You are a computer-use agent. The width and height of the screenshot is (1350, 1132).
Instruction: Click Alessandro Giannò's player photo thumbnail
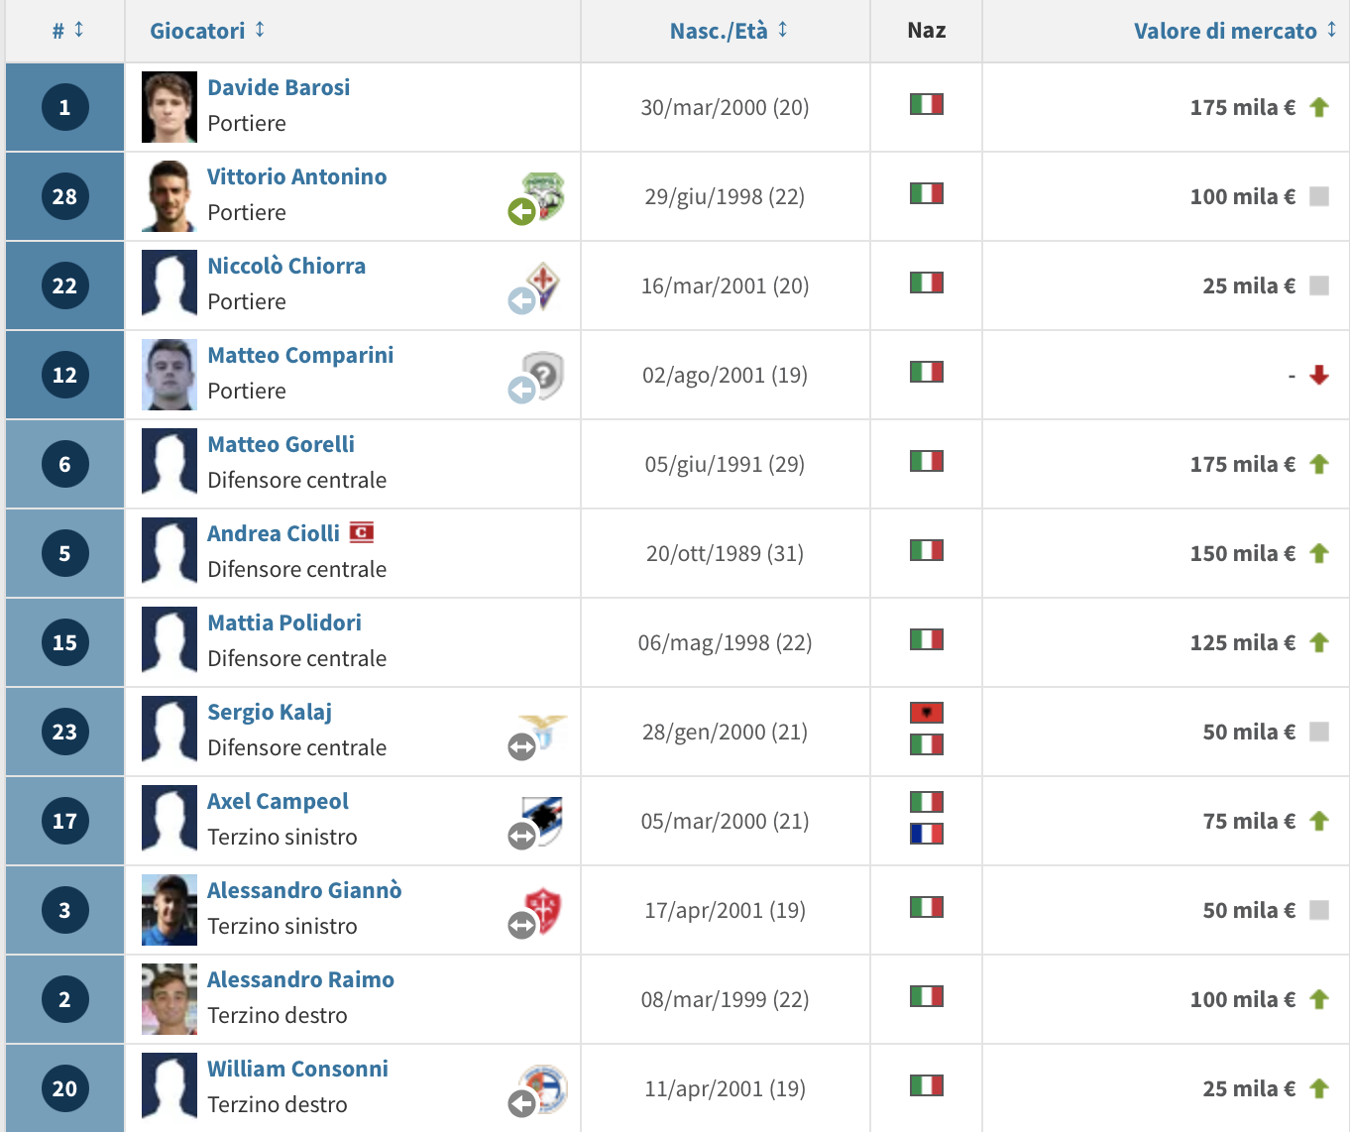(x=169, y=910)
